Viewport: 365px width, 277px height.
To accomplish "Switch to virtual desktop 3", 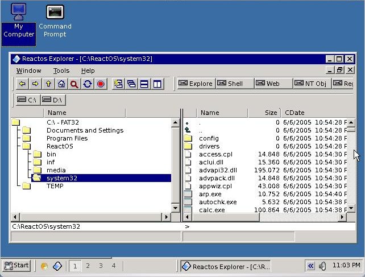I will point(101,266).
